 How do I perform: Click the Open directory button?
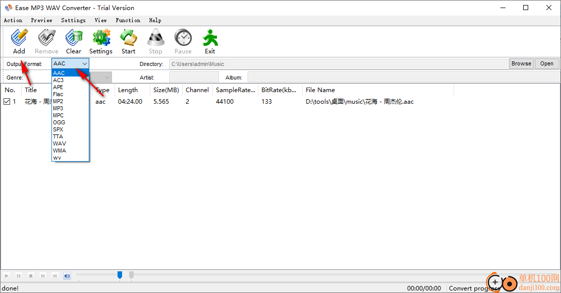click(547, 63)
